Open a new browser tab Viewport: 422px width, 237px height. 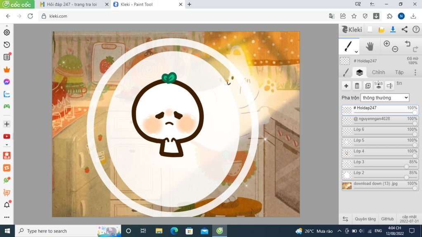(189, 4)
